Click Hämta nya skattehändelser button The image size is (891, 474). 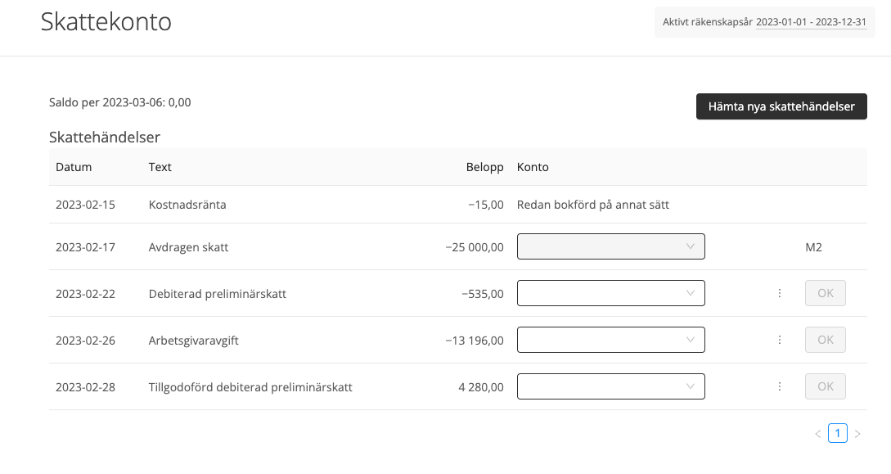coord(781,106)
